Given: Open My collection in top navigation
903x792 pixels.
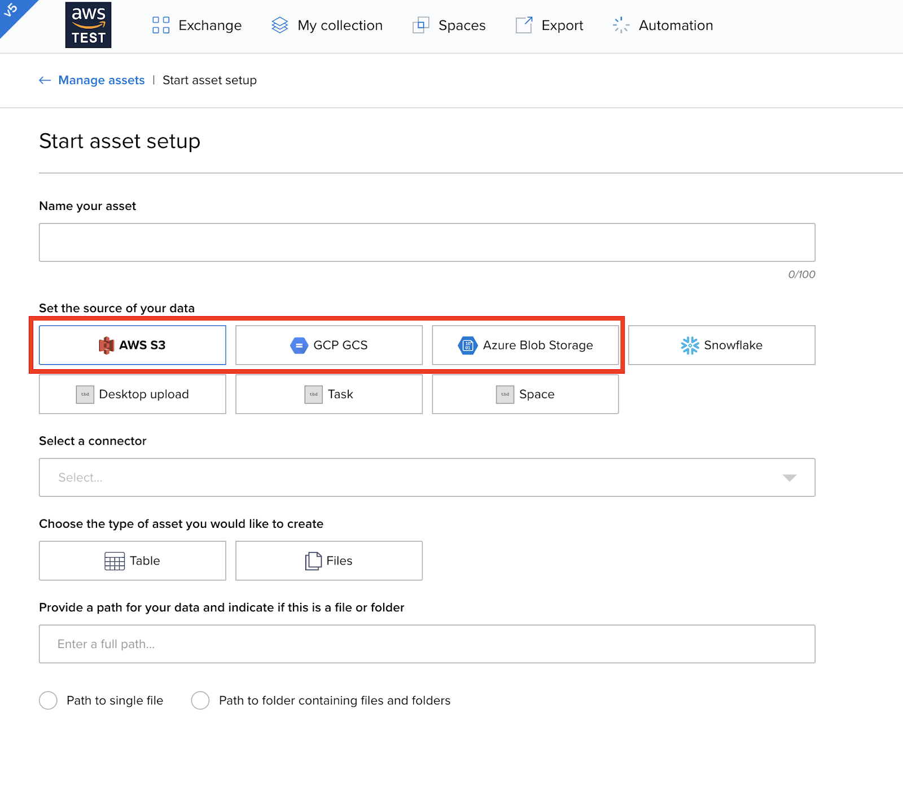Looking at the screenshot, I should pos(327,25).
